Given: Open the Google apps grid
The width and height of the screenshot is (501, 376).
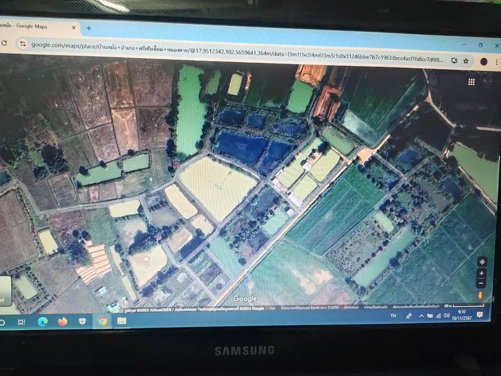Looking at the screenshot, I should [471, 82].
